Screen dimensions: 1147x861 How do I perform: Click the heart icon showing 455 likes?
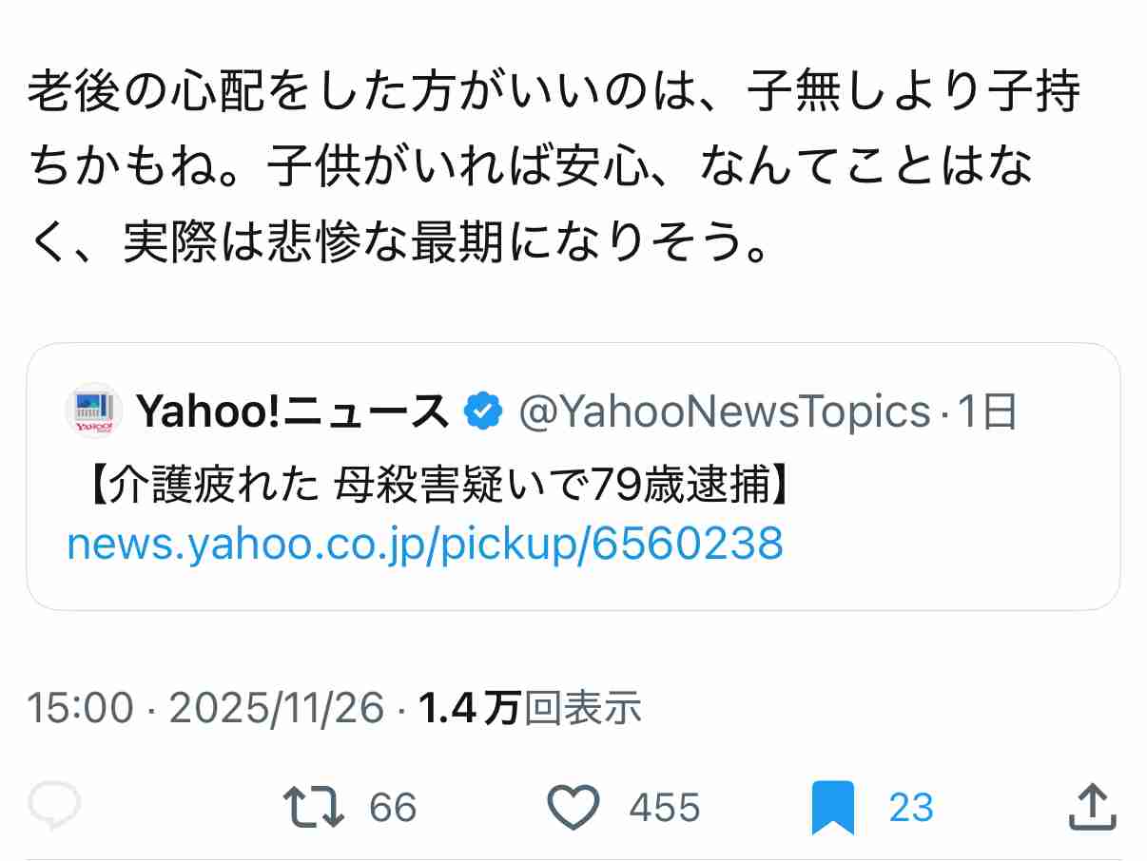tap(574, 807)
